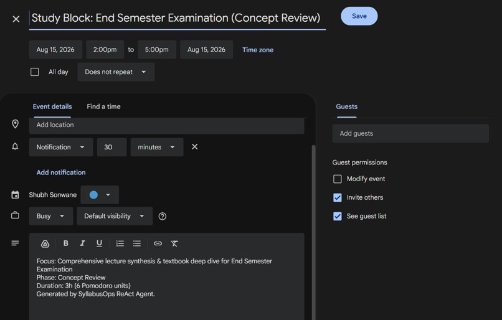Insert a link in the description

coord(158,244)
